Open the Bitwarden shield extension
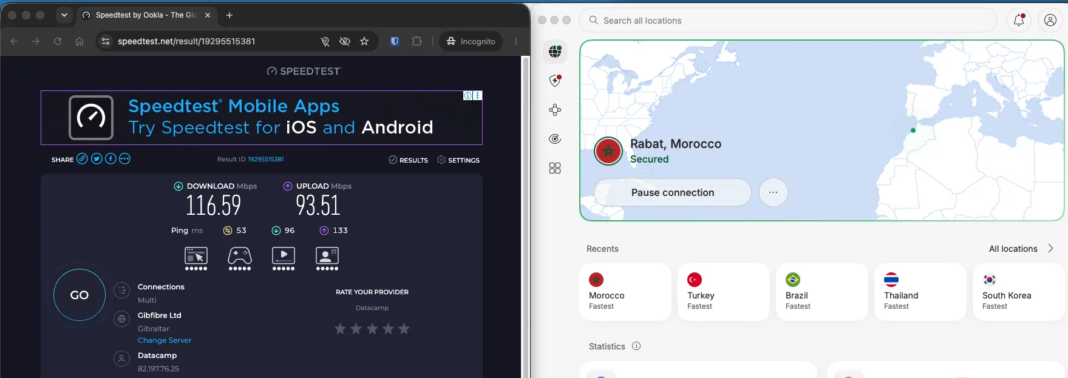 point(395,41)
